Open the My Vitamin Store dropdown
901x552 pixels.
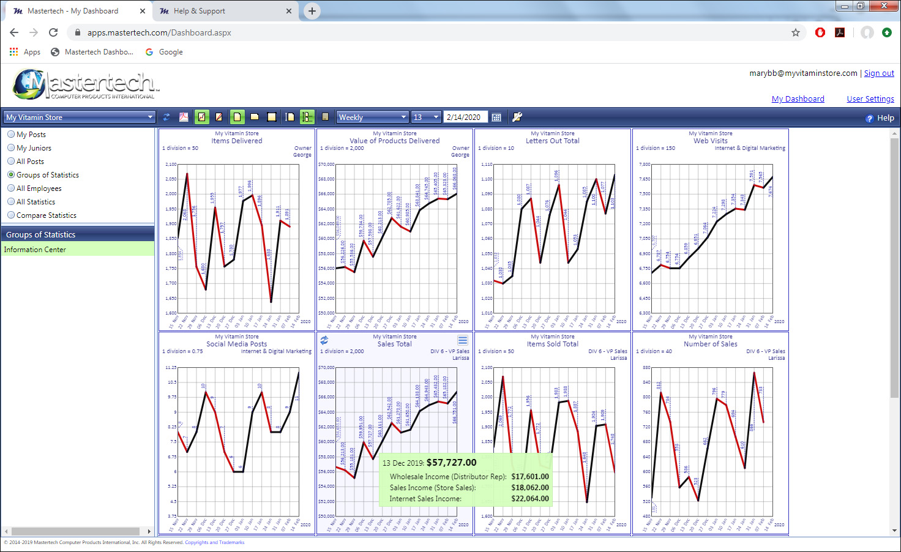(x=80, y=117)
